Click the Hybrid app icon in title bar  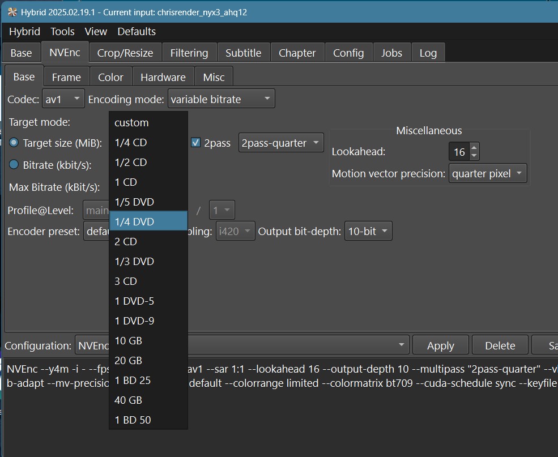pos(12,12)
